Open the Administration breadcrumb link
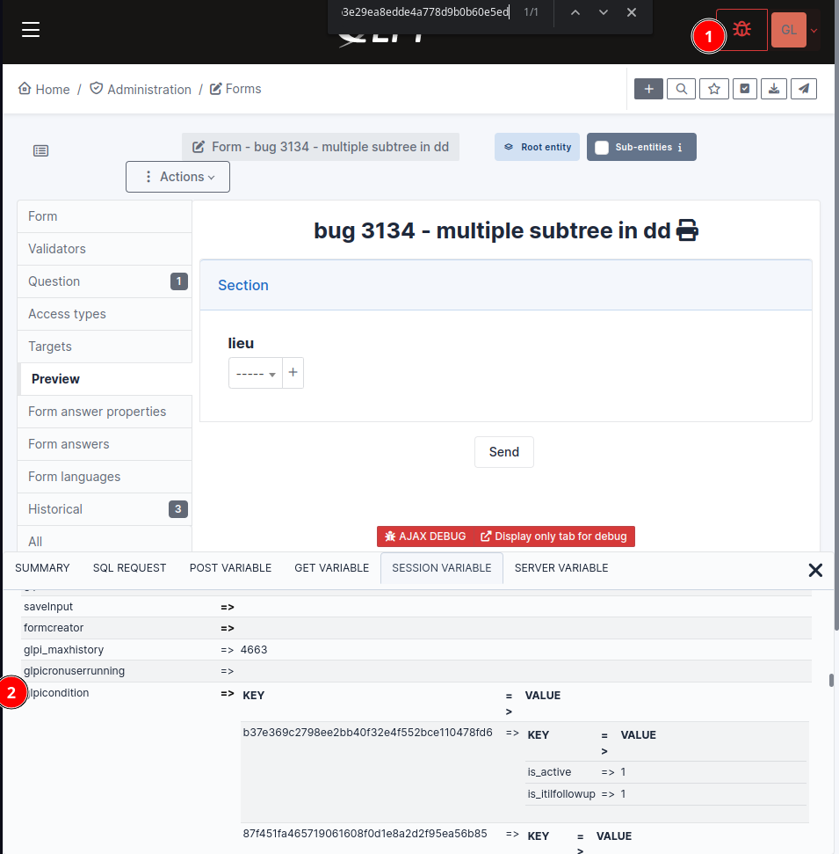This screenshot has height=854, width=839. tap(149, 89)
